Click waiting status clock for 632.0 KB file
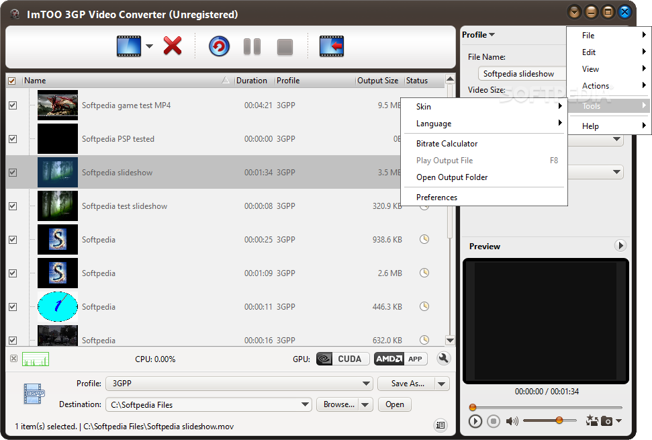Viewport: 652px width, 440px height. (x=424, y=340)
